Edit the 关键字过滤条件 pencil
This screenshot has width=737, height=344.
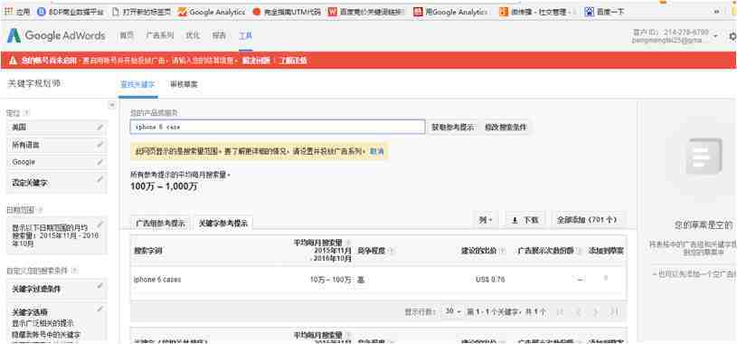pos(99,286)
